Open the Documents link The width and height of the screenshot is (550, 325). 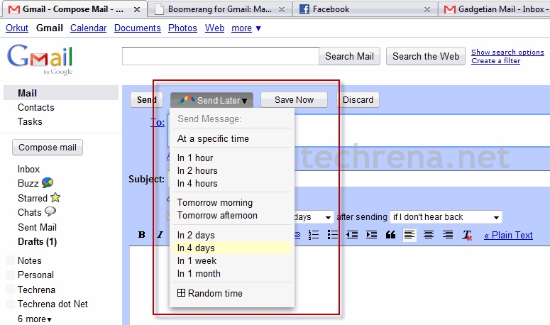(x=138, y=28)
